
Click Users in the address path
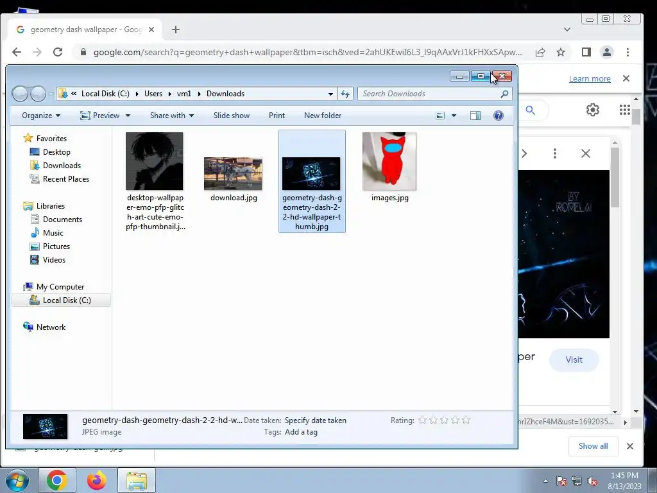click(x=153, y=94)
